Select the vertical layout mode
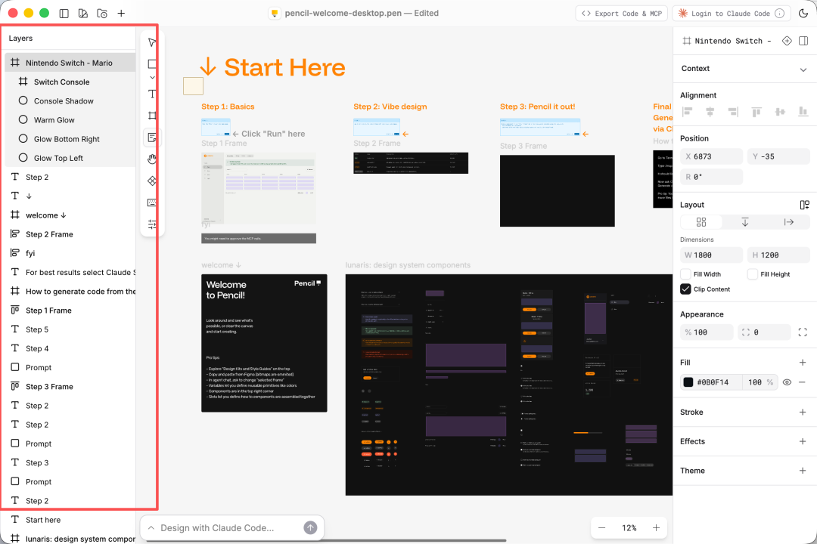 745,222
